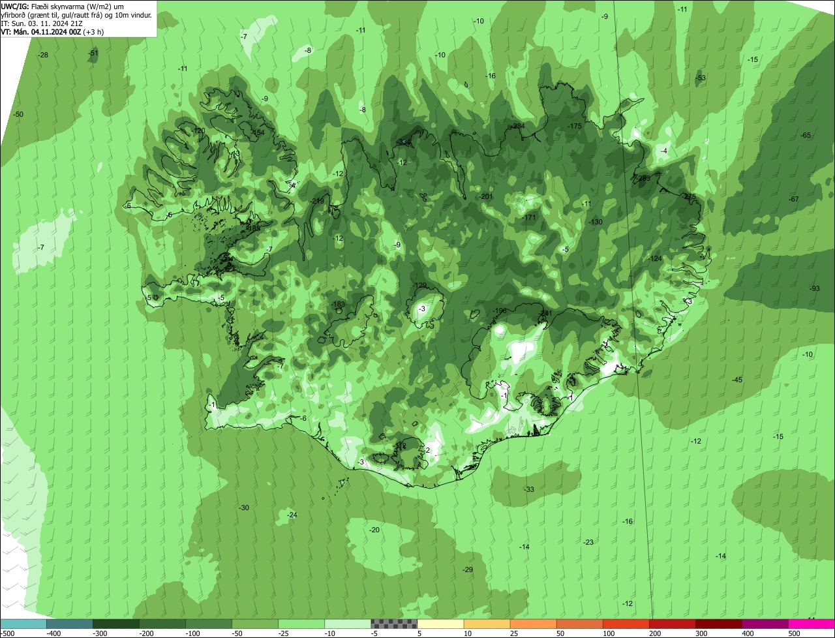Click the -175 value on the map
Viewport: 835px width, 638px height.
[575, 126]
